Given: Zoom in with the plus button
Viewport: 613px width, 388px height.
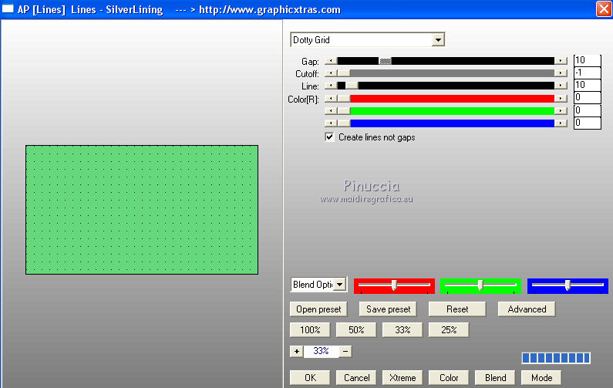Looking at the screenshot, I should (297, 351).
